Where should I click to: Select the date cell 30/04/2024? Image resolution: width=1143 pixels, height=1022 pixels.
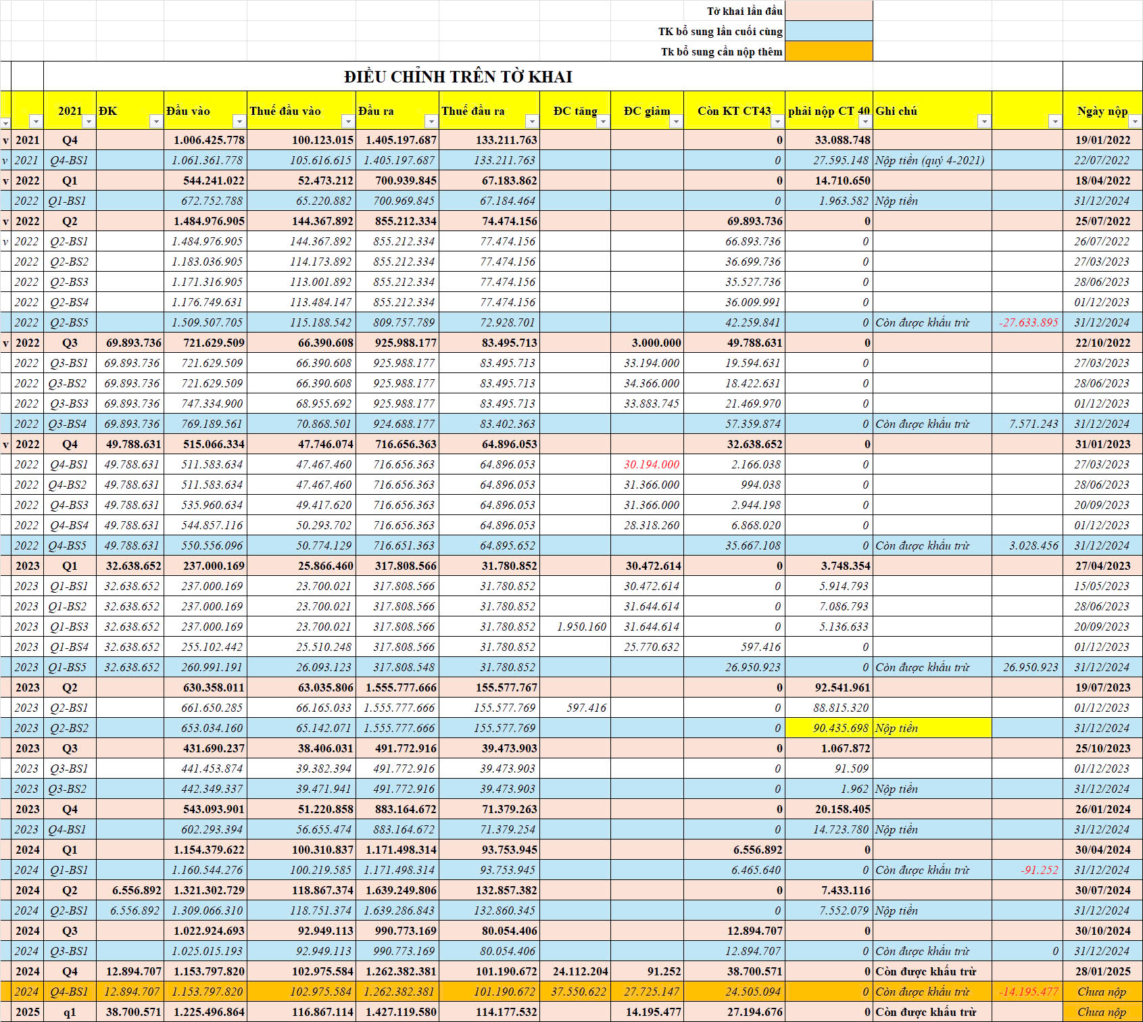(x=1102, y=850)
